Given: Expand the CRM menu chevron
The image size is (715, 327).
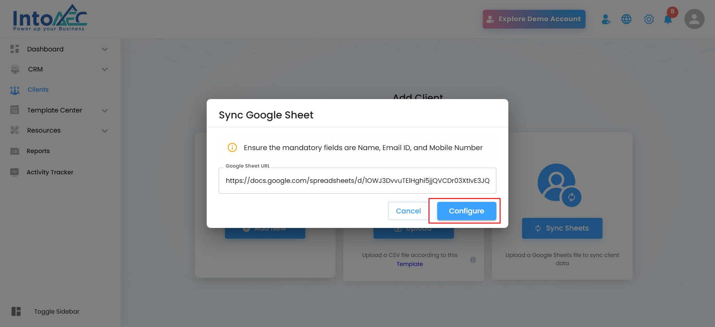Looking at the screenshot, I should coord(105,69).
